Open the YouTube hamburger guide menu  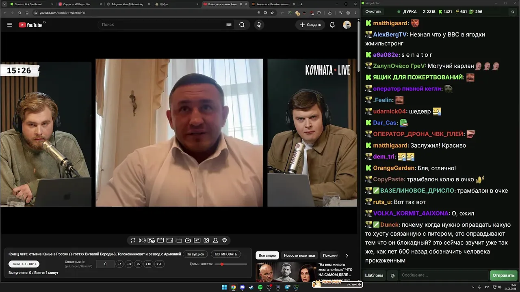click(x=9, y=25)
